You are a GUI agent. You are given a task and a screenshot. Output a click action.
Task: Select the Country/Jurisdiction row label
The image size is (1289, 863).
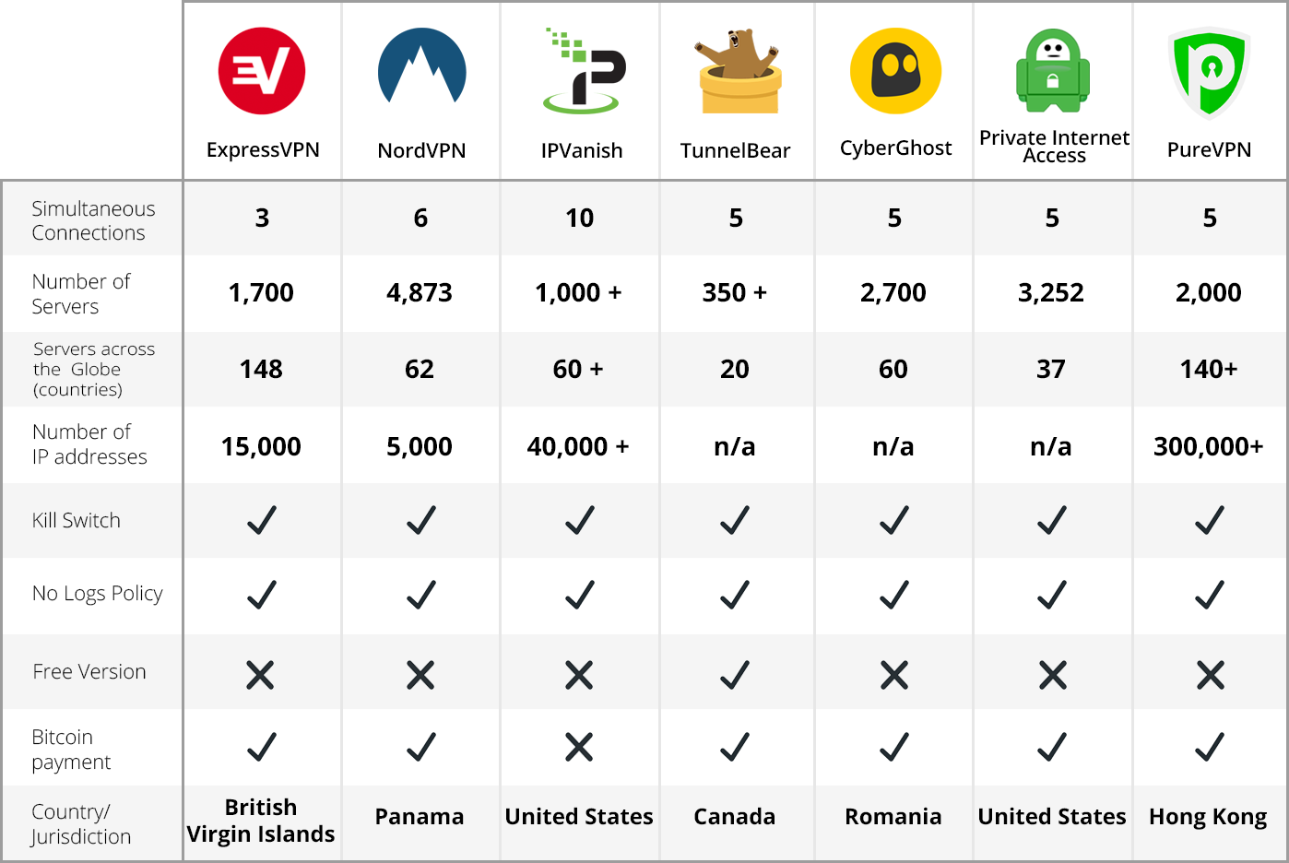(81, 823)
